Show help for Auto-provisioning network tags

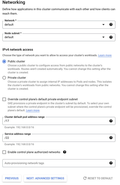point(111,163)
